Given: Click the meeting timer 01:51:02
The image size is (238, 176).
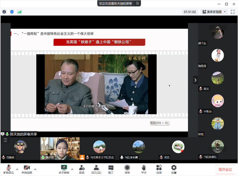Looking at the screenshot, I should [x=190, y=12].
